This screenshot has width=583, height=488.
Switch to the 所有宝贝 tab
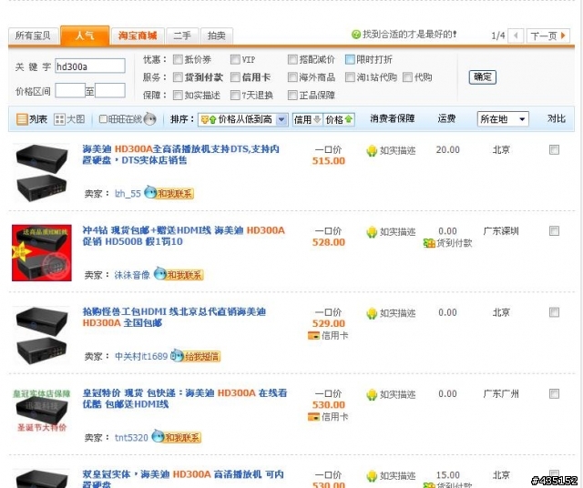click(x=33, y=36)
